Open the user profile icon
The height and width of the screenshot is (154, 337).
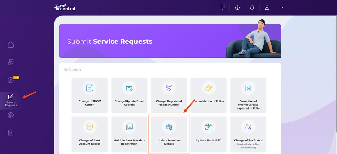(x=267, y=7)
